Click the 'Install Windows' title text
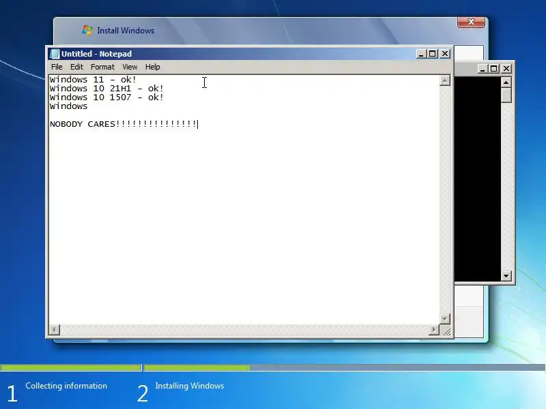 pyautogui.click(x=126, y=31)
